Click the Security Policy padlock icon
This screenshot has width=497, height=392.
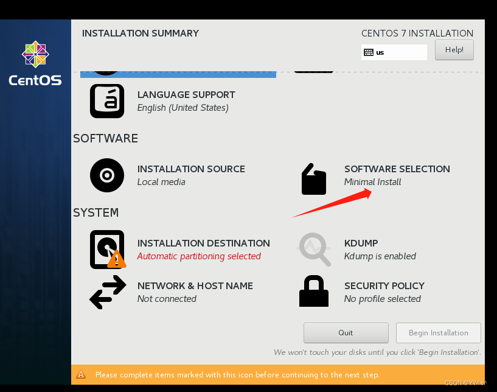point(314,291)
